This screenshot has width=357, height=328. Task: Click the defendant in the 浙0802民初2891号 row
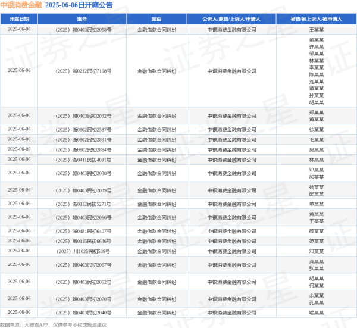[x=317, y=140]
